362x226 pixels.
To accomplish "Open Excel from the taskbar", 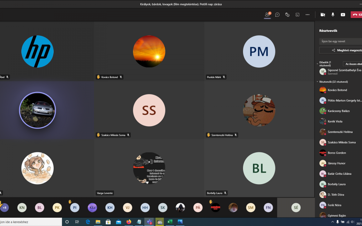I will pyautogui.click(x=170, y=222).
